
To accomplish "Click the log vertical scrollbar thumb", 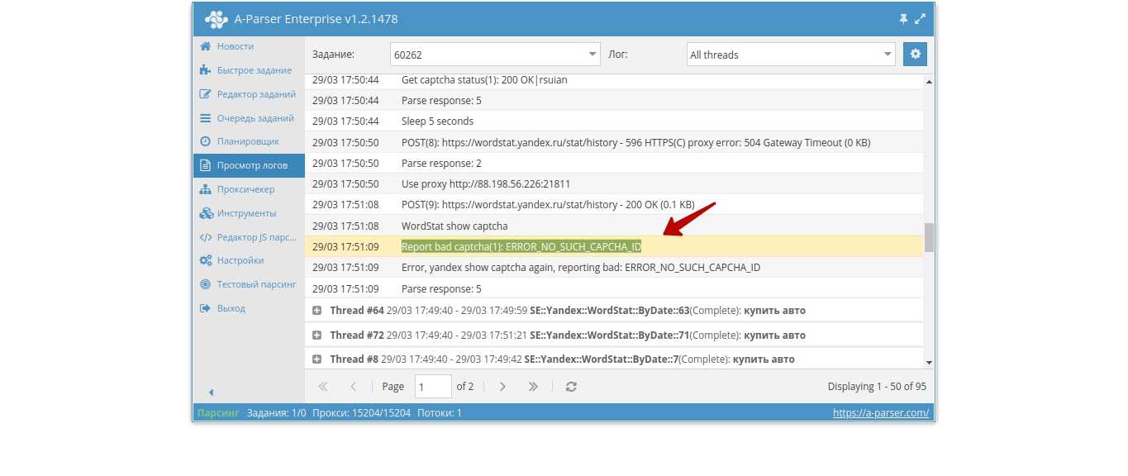I will click(929, 237).
